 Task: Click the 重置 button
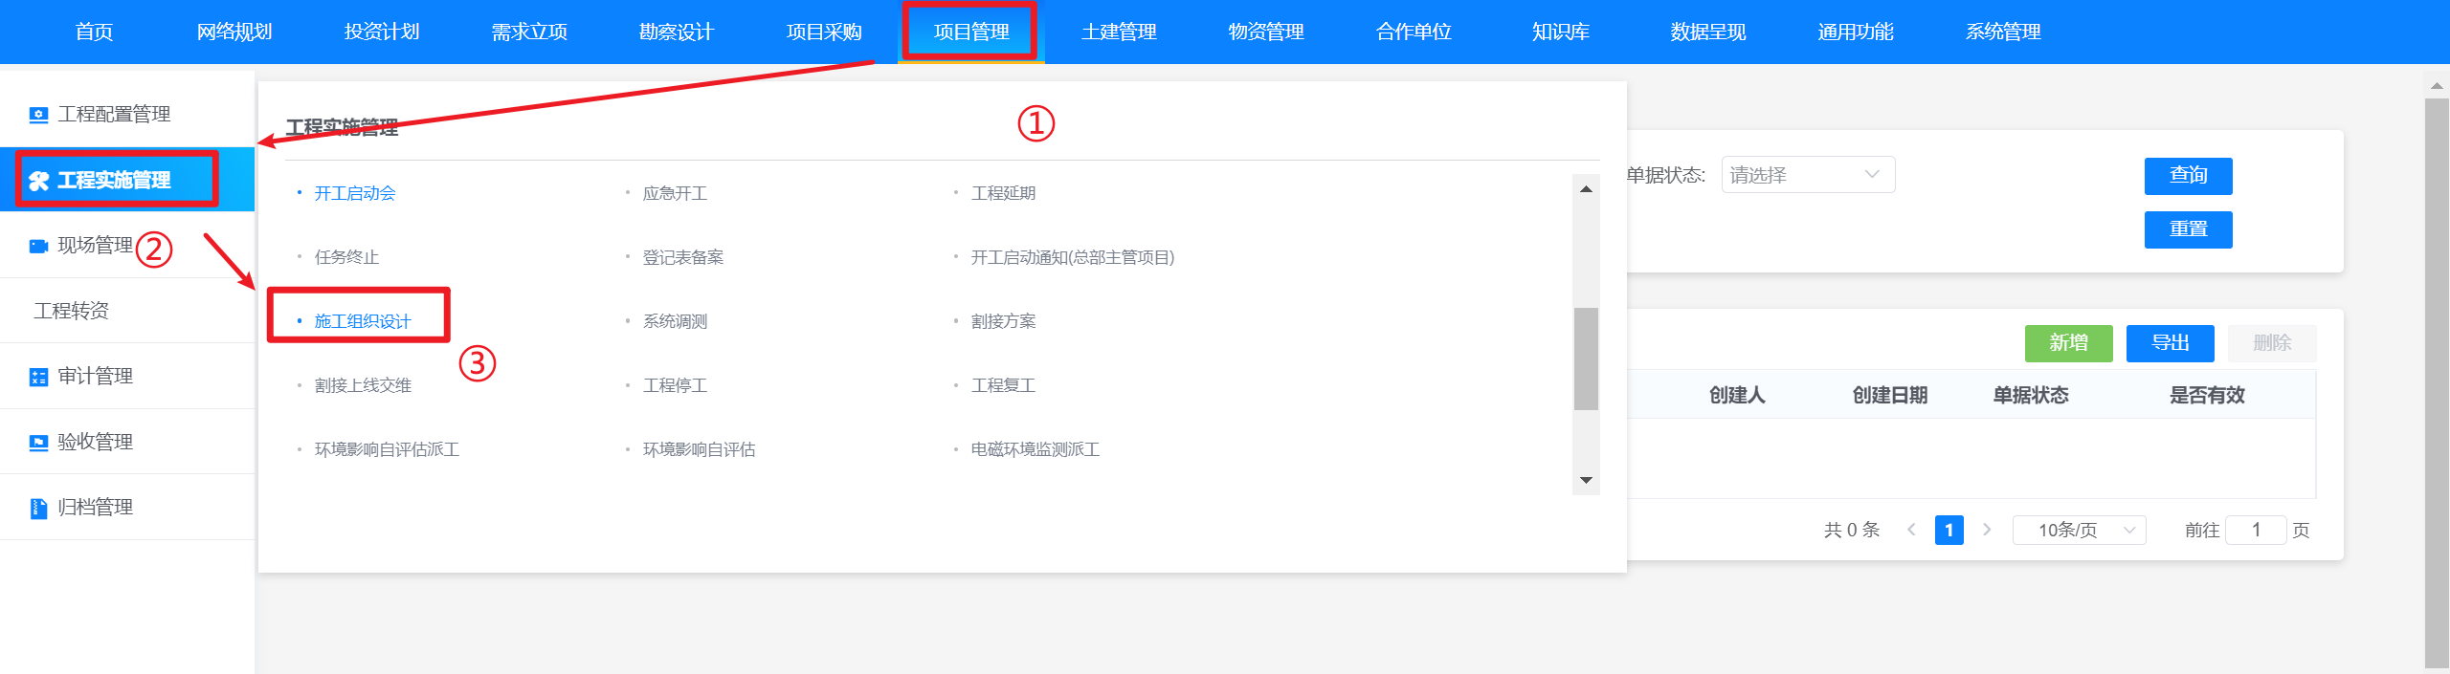click(2188, 229)
